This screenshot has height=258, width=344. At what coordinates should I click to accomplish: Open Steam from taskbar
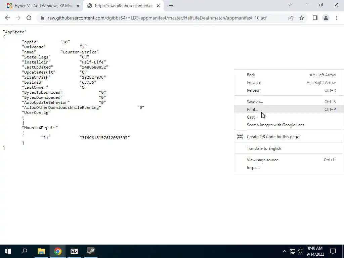pyautogui.click(x=91, y=251)
